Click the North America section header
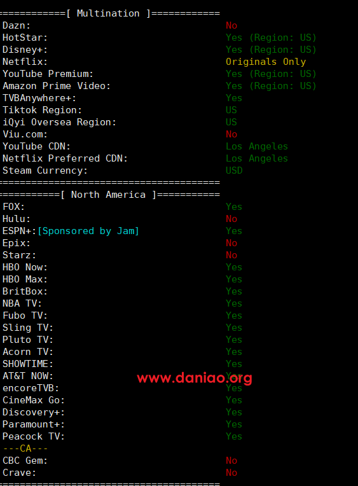 click(108, 195)
